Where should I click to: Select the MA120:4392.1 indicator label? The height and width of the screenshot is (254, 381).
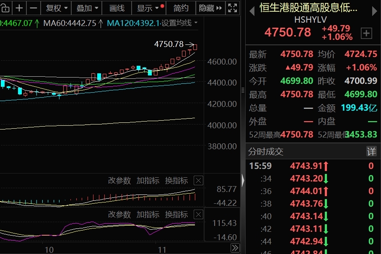(x=133, y=23)
